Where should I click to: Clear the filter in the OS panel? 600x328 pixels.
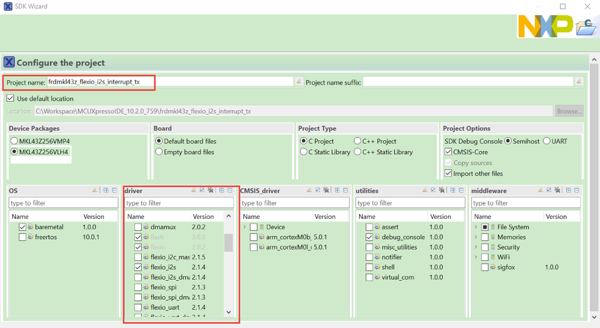tap(94, 189)
